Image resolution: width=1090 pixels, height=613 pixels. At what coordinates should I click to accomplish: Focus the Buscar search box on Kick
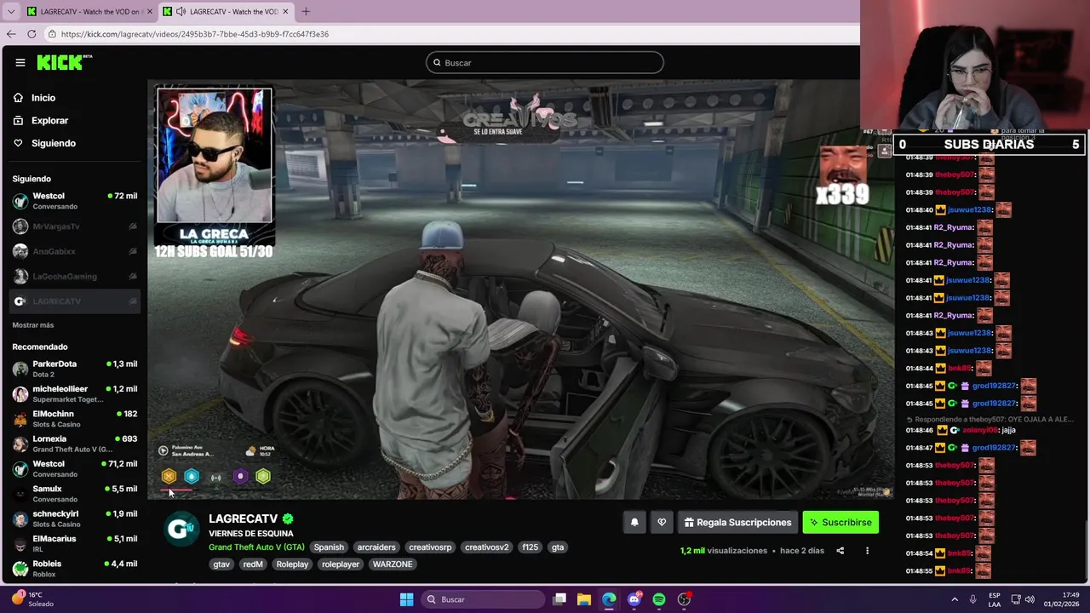click(545, 62)
